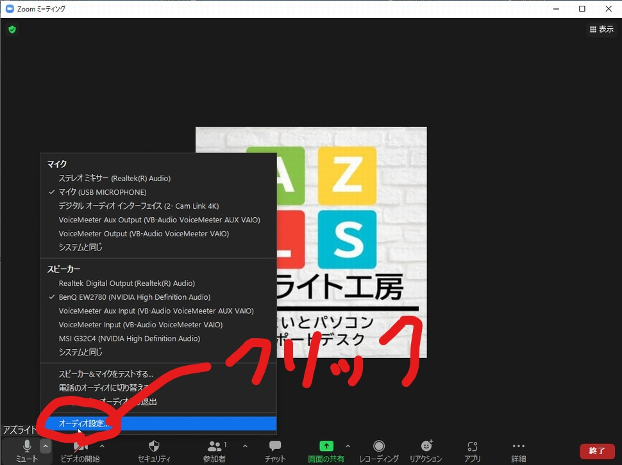Expand participants options arrow beside 参加者
Screen dimensions: 622x465
[245, 446]
